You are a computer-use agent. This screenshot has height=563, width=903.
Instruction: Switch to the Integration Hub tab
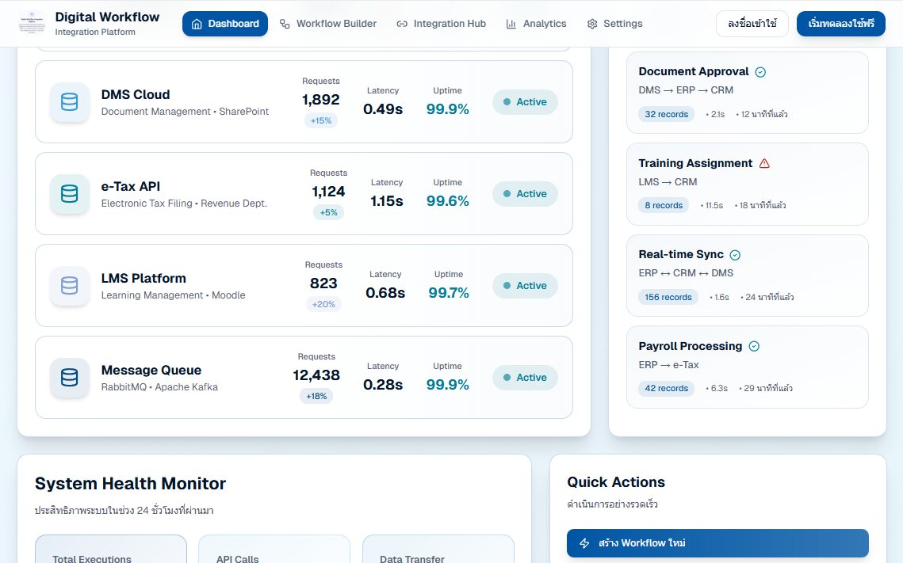441,24
